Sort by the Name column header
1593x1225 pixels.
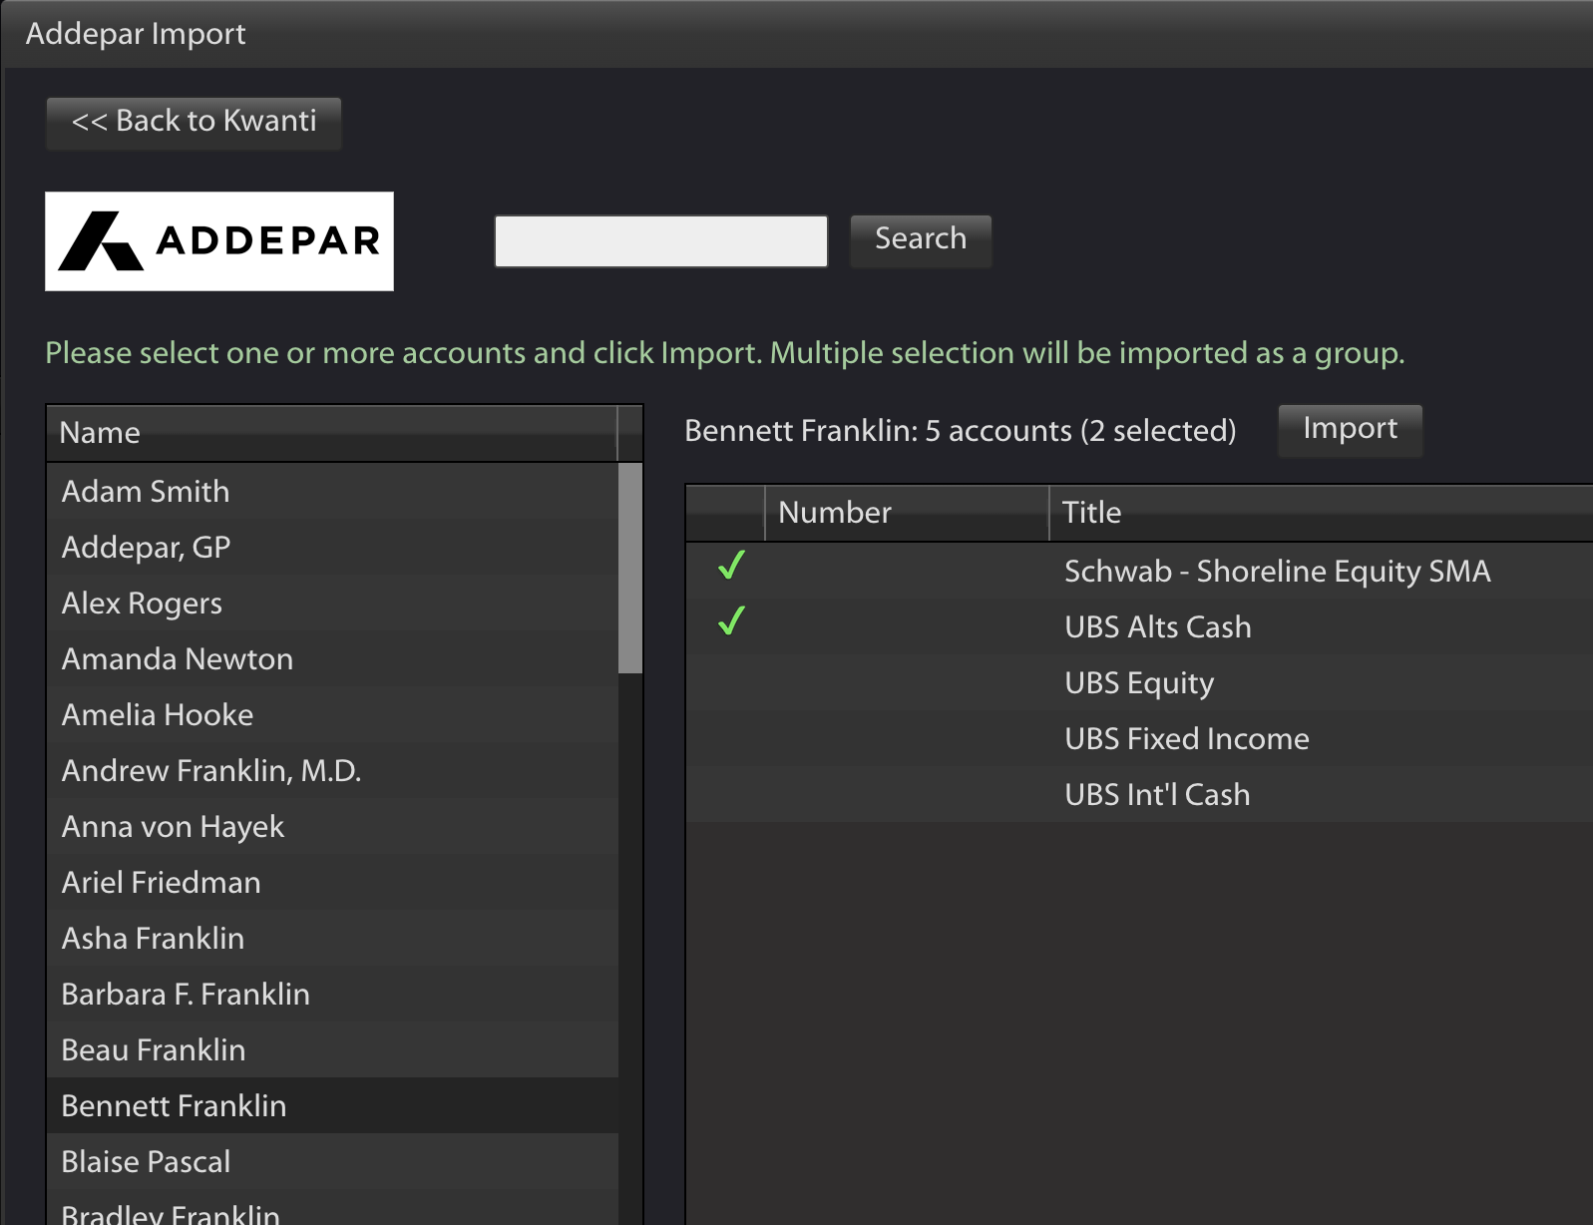(x=332, y=433)
